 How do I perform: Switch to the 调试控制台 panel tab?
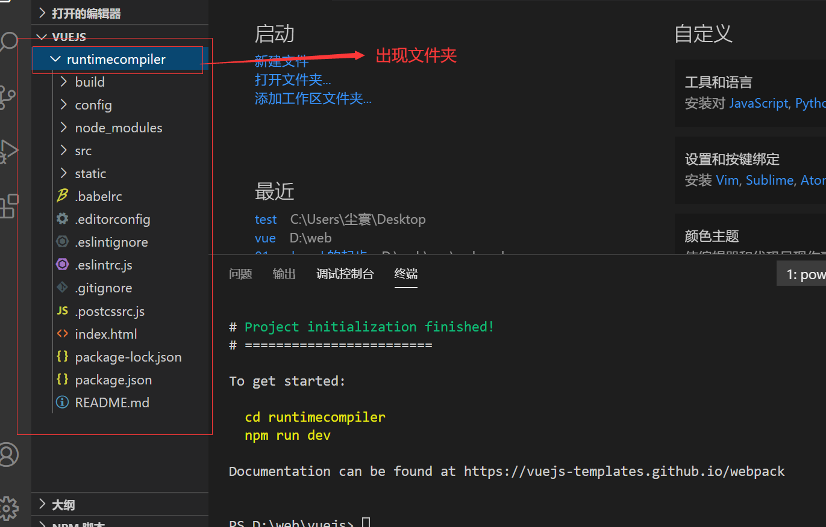point(345,274)
